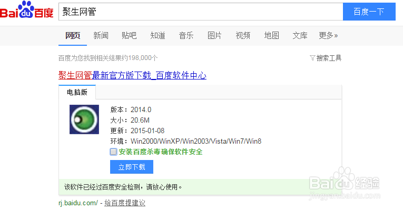Open the 知道 tab
403x210 pixels.
158,35
